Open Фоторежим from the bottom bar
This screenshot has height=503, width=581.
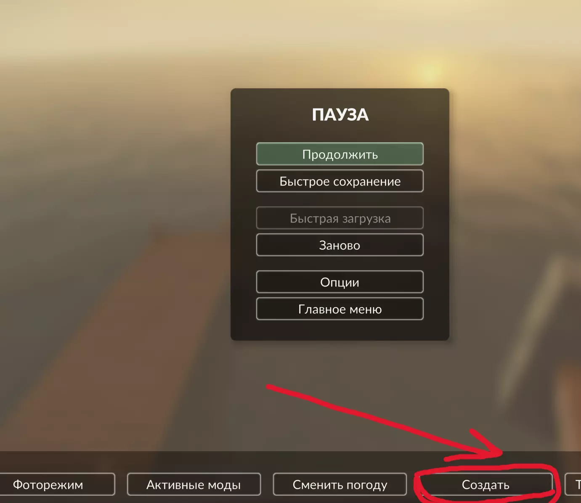pos(57,484)
